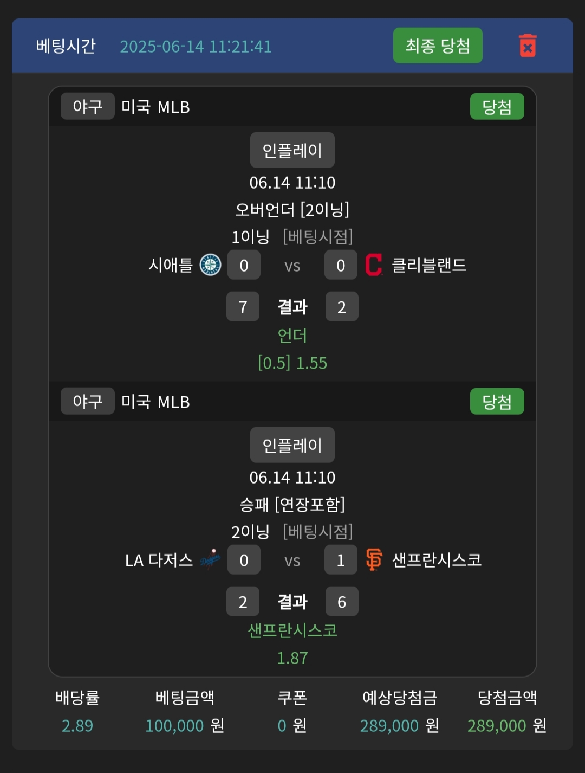The height and width of the screenshot is (773, 585).
Task: Click Seattle final score 7 box
Action: [x=243, y=307]
